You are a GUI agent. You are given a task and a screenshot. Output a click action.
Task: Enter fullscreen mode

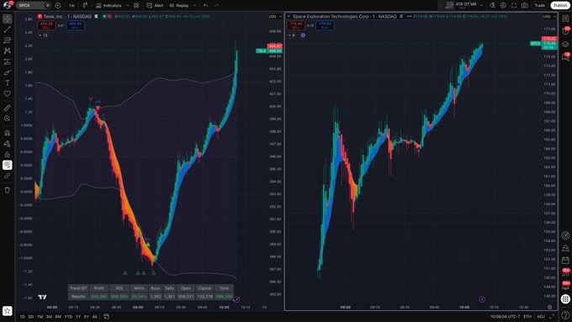pos(514,6)
